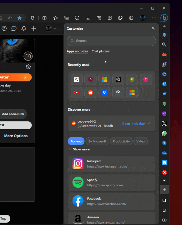
Task: Click the favorite star in address bar
Action: click(19, 18)
